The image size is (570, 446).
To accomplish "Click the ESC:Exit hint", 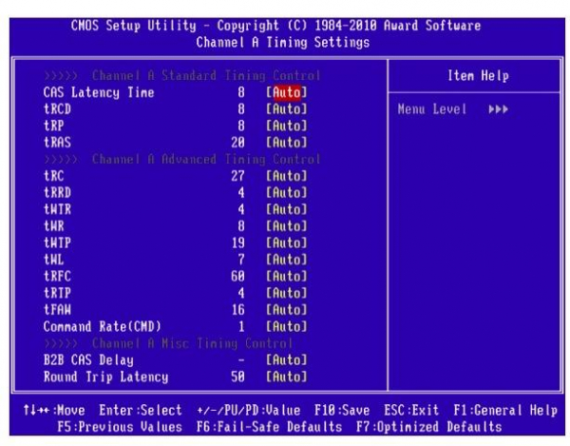I will coord(411,410).
